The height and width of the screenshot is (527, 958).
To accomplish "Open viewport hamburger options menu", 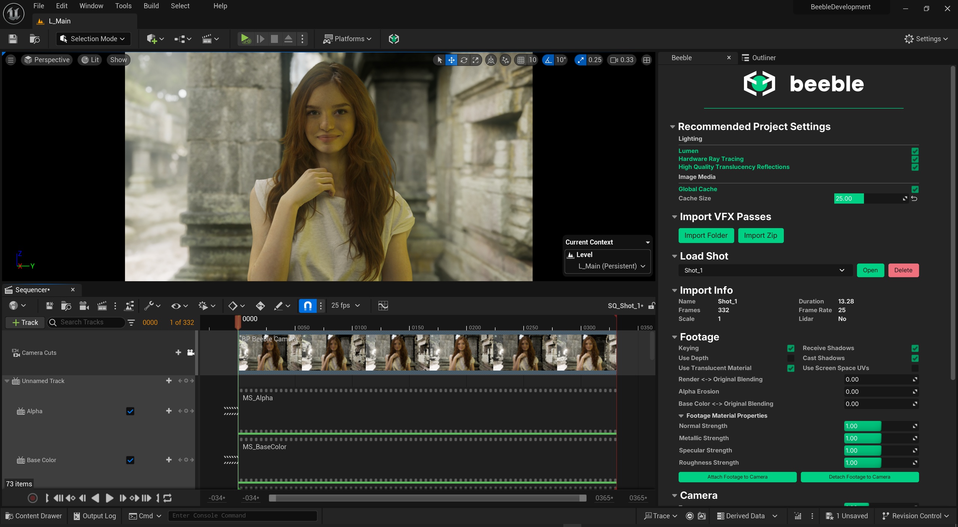I will pyautogui.click(x=10, y=60).
